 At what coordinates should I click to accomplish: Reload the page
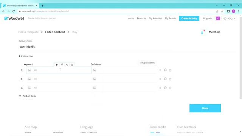point(14,11)
